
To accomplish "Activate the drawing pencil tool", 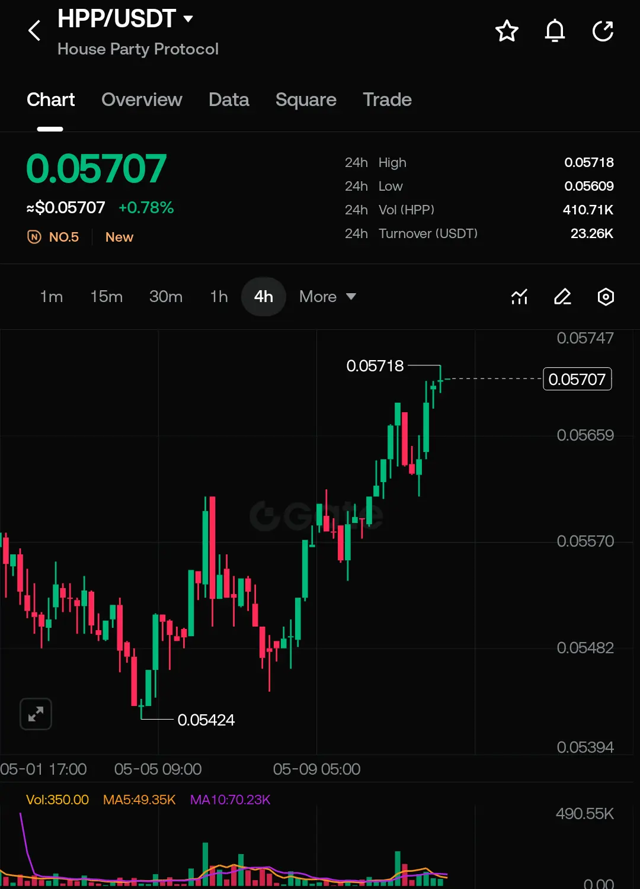I will coord(562,297).
